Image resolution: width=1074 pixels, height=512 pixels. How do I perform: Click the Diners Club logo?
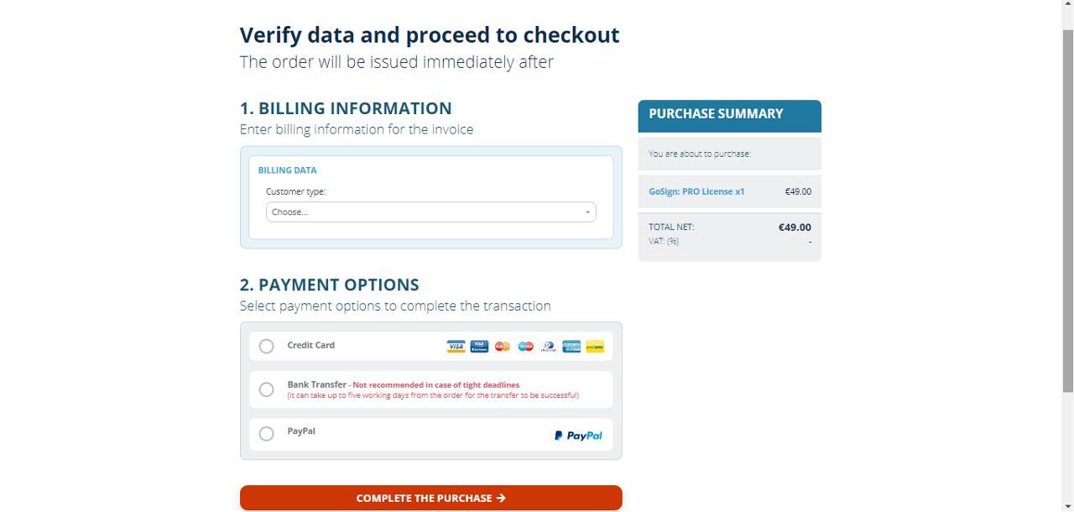[549, 346]
